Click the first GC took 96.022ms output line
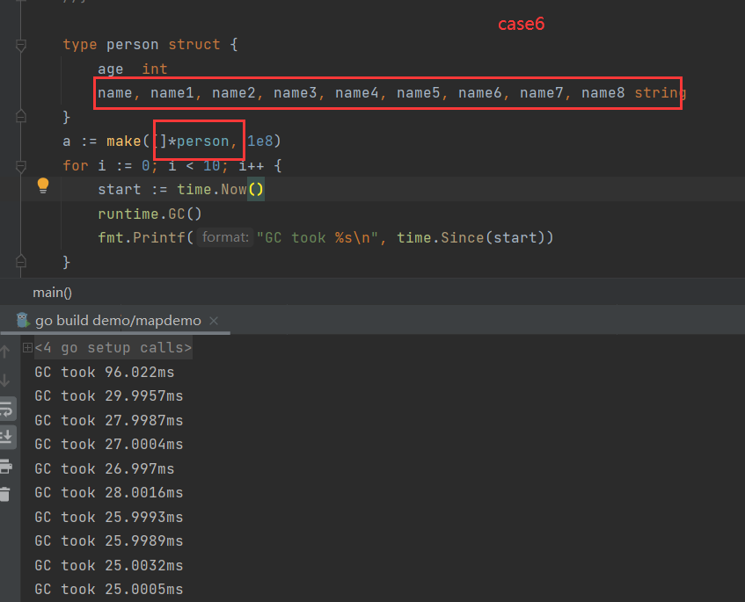 point(104,373)
